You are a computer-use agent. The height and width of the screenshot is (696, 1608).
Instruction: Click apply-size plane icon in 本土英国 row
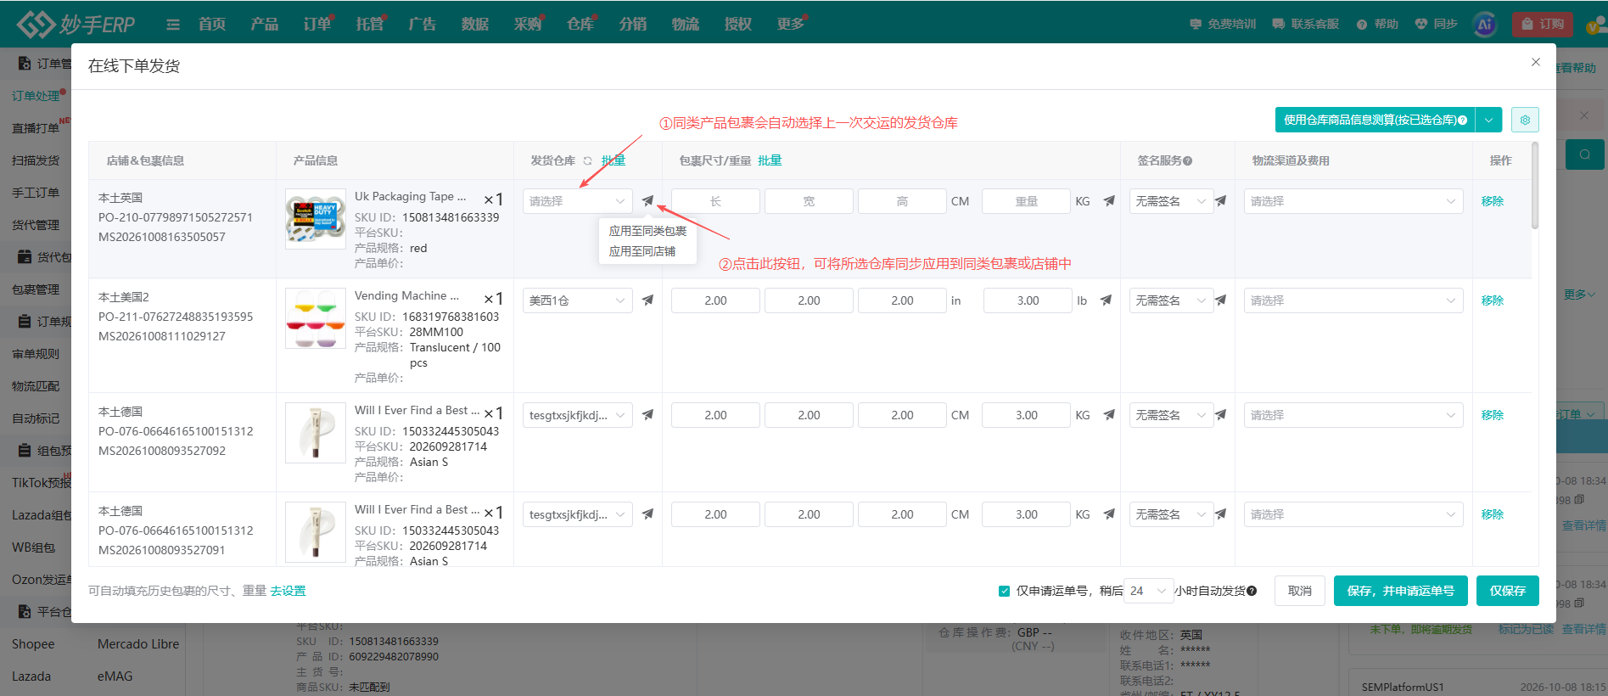[x=1109, y=201]
